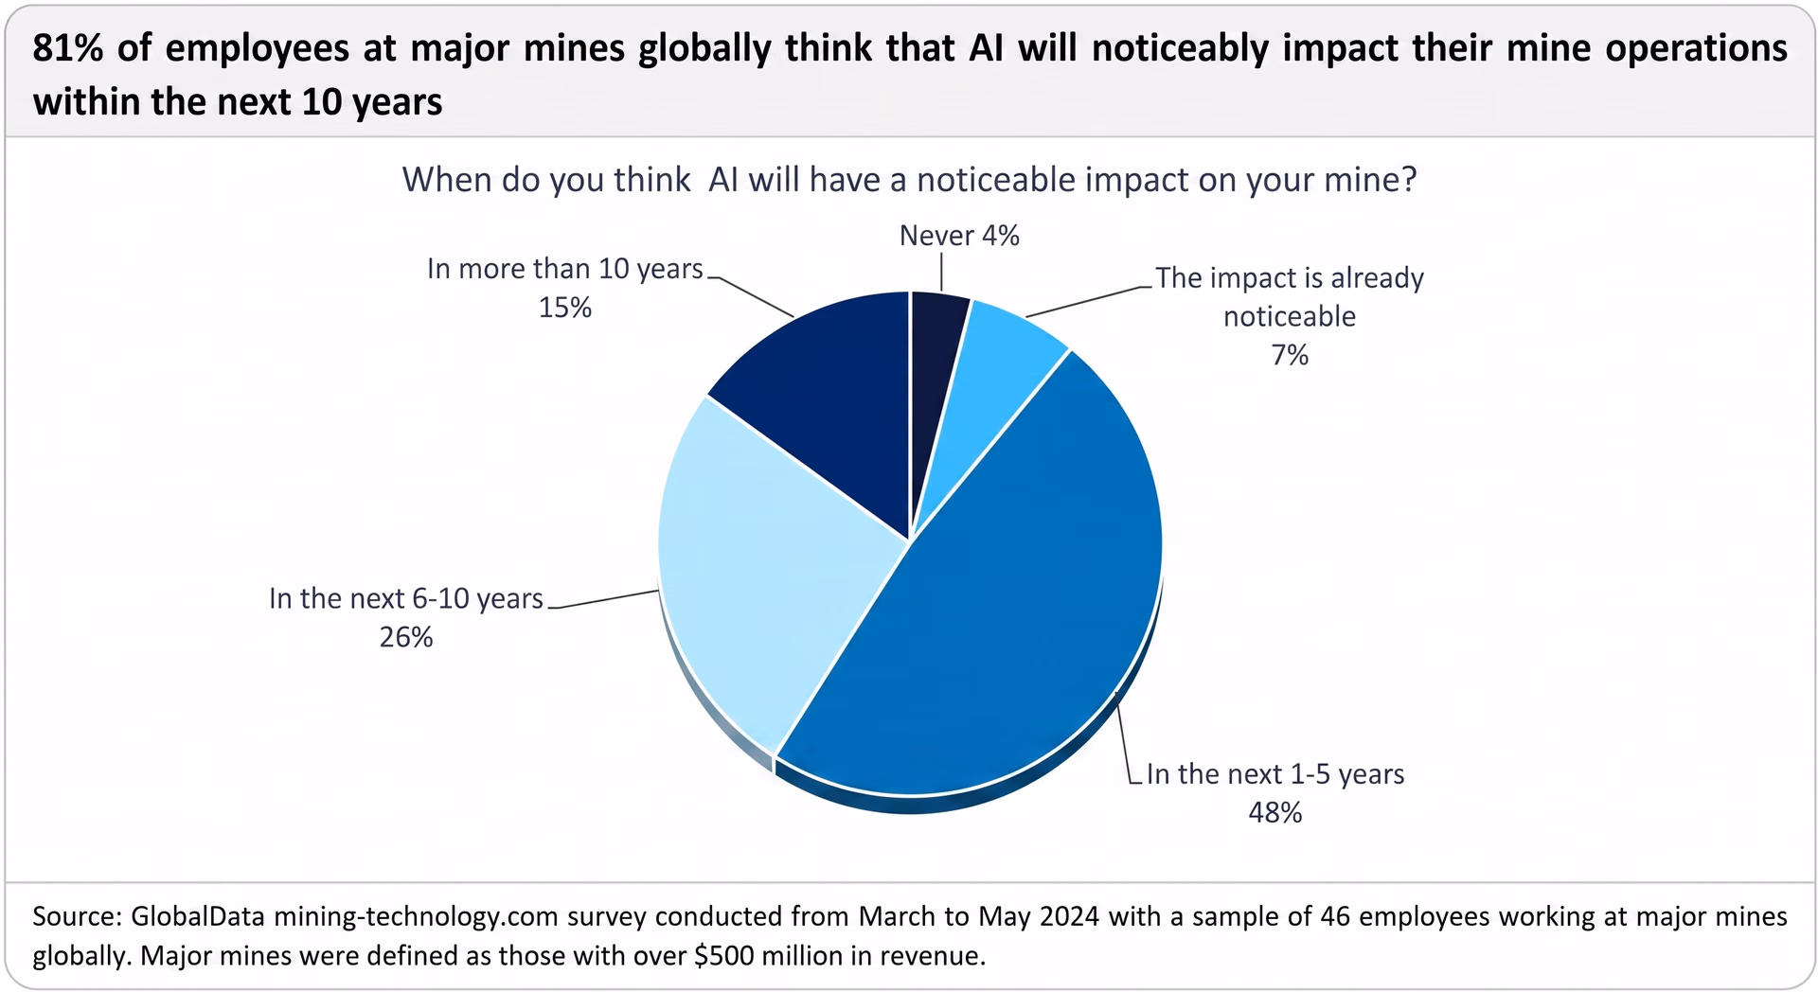Click the 15% value under more than 10 years
1818x992 pixels.
(565, 308)
